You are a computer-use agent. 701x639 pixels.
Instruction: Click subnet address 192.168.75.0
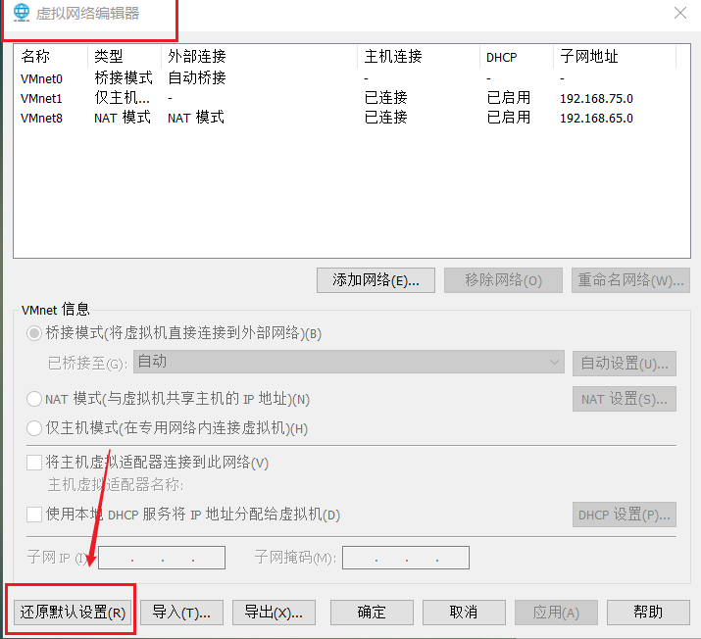596,99
